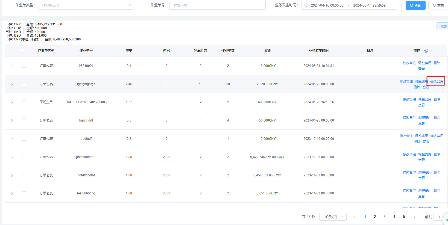Go to next page arrow in pagination
The image size is (448, 225).
(x=414, y=217)
